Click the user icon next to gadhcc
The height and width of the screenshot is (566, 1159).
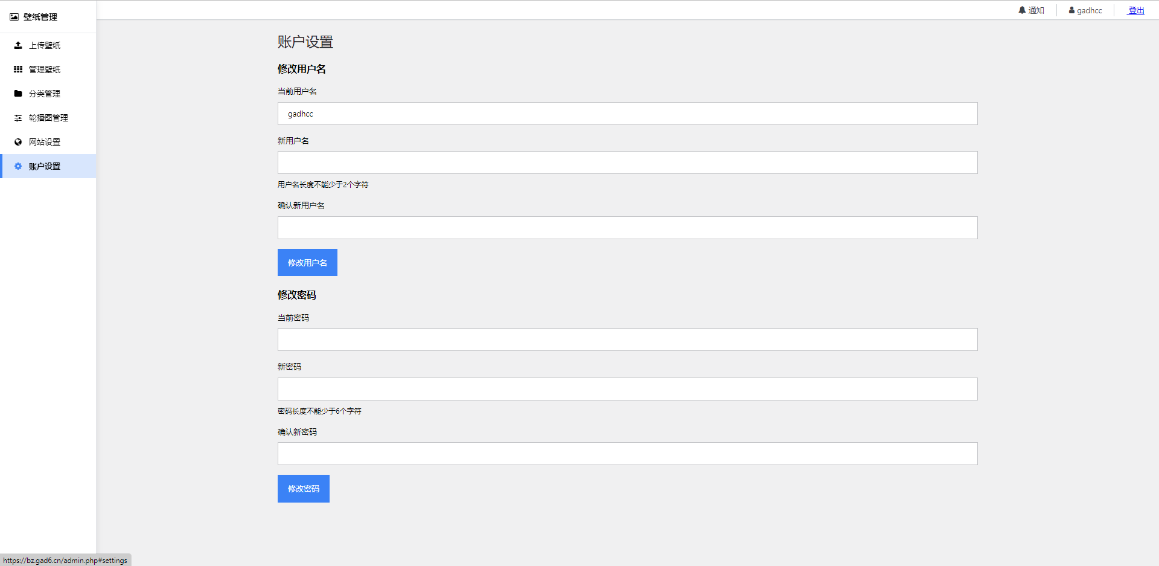(x=1071, y=10)
